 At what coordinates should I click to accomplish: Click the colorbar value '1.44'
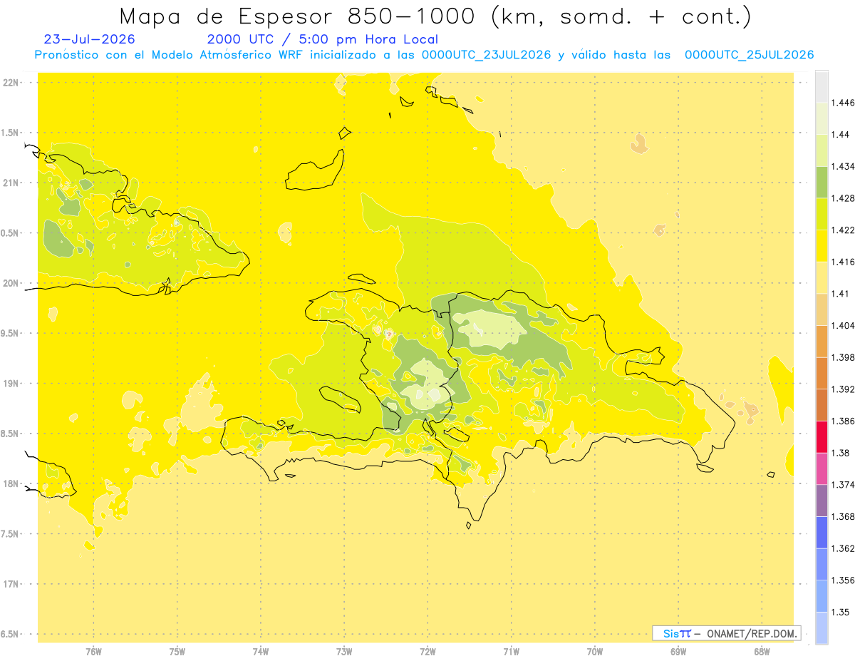point(840,134)
